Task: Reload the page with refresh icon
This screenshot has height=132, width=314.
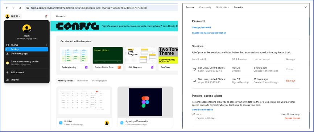Action: point(20,8)
